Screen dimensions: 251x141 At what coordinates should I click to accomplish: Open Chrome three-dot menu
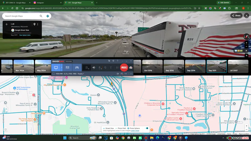248,8
